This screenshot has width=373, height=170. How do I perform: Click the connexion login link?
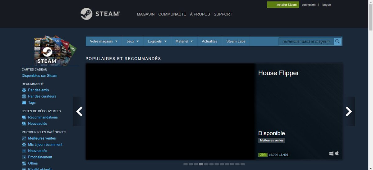coord(309,5)
